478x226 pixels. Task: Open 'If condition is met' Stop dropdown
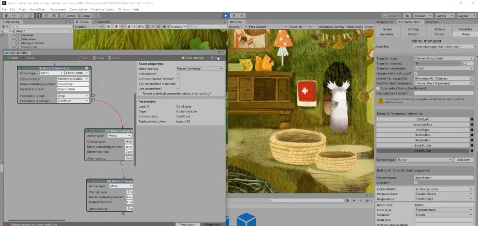73,96
